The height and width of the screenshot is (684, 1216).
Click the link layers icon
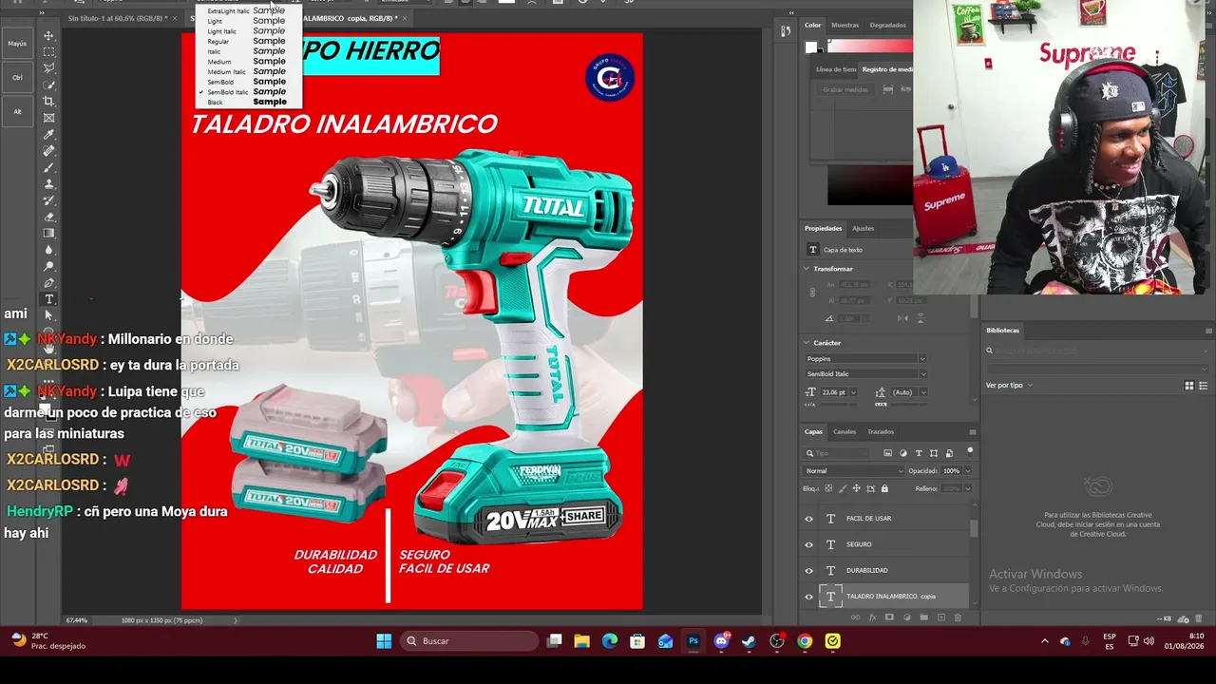[x=855, y=617]
